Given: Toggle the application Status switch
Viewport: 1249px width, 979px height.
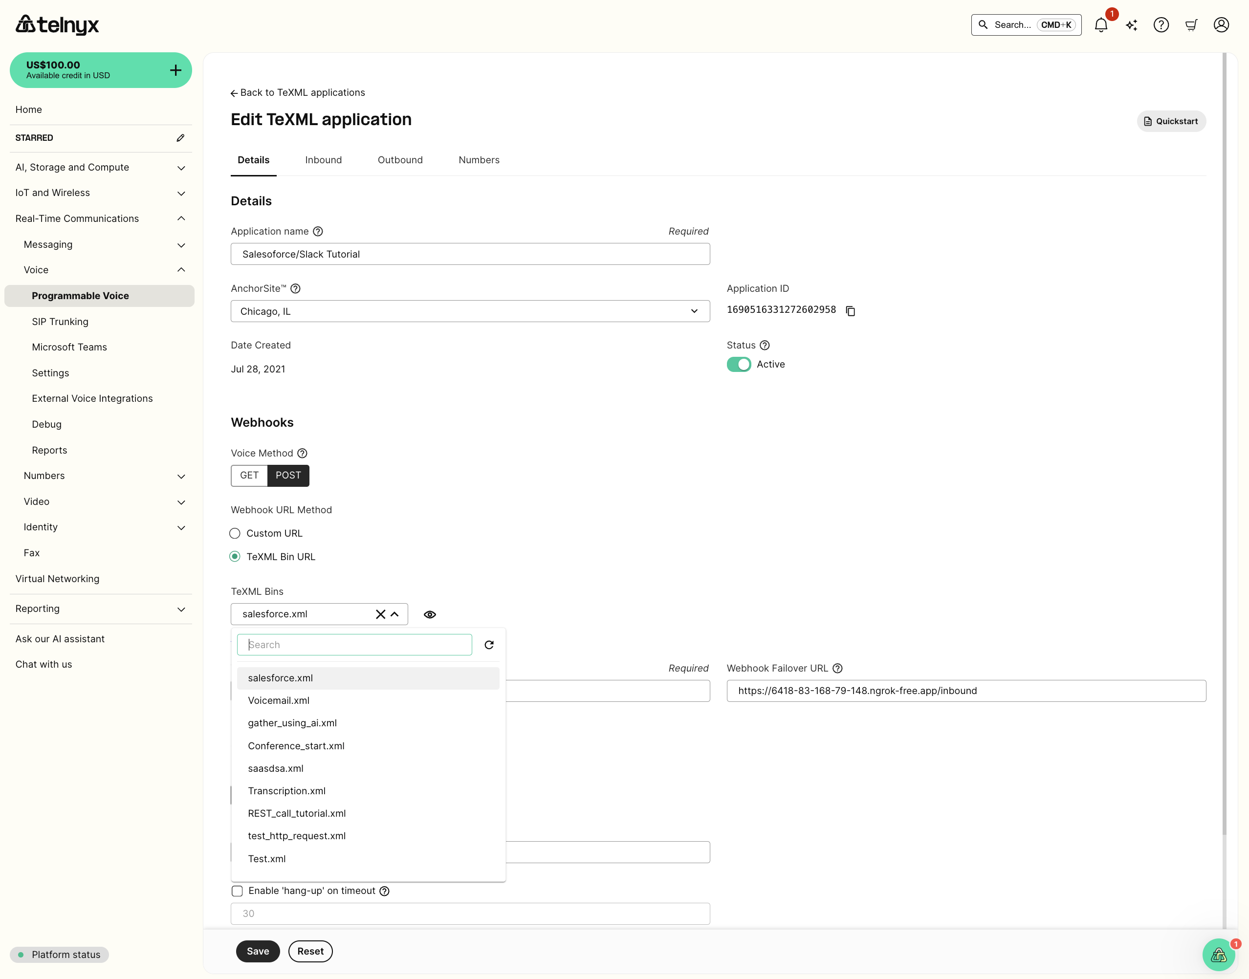Looking at the screenshot, I should coord(738,364).
